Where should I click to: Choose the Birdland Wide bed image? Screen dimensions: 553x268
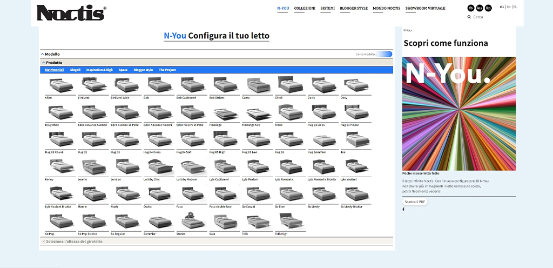pos(126,85)
